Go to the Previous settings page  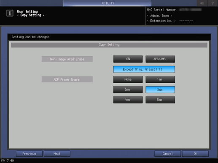click(29, 154)
